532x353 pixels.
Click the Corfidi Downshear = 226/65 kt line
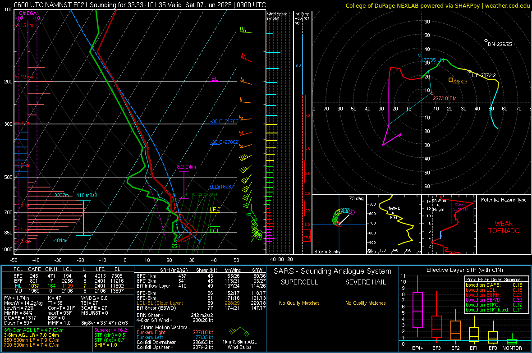click(175, 342)
